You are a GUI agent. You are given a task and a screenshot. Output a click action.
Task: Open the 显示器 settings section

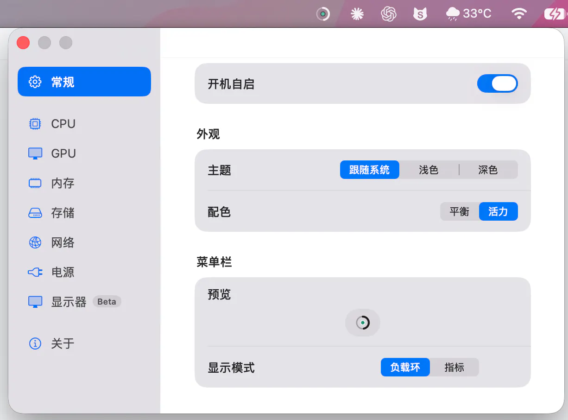(84, 302)
